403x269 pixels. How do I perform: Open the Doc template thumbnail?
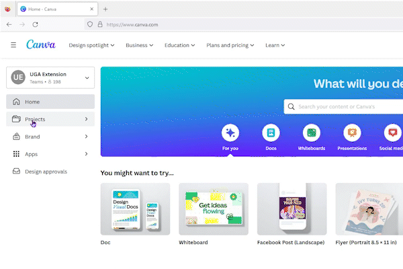(135, 209)
